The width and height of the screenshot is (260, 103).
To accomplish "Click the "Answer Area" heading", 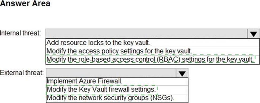I will tap(25, 4).
